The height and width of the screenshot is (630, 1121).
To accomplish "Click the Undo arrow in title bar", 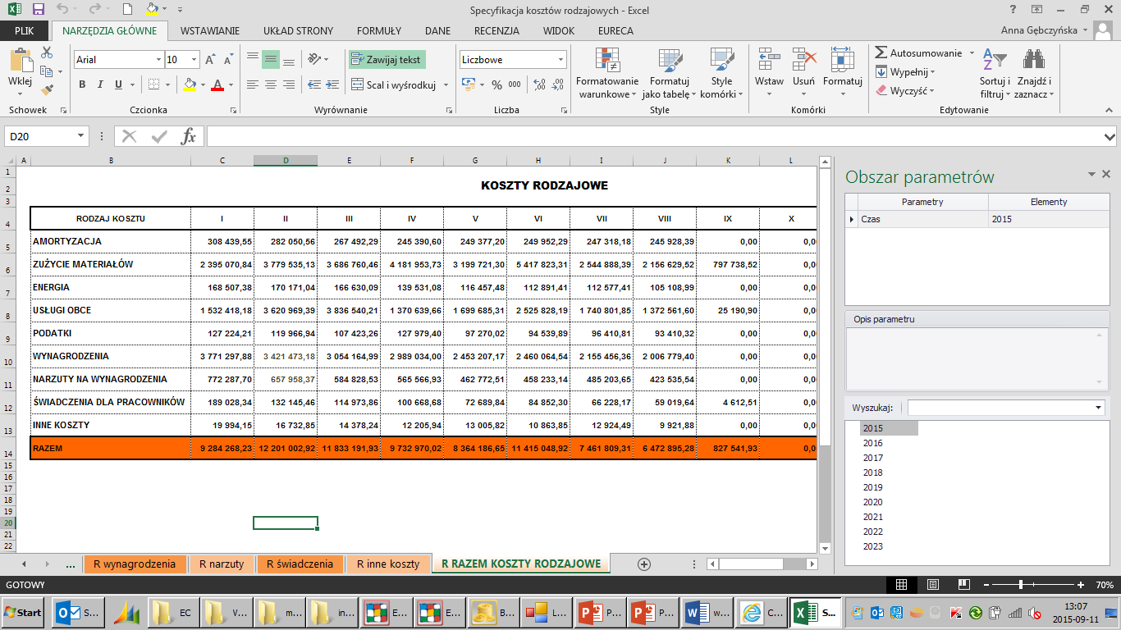I will click(x=63, y=10).
